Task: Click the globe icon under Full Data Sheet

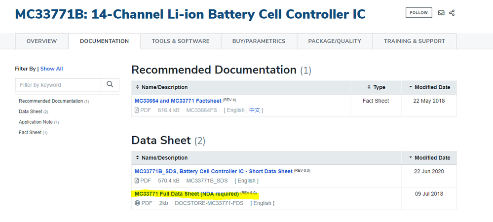Action: tap(137, 203)
